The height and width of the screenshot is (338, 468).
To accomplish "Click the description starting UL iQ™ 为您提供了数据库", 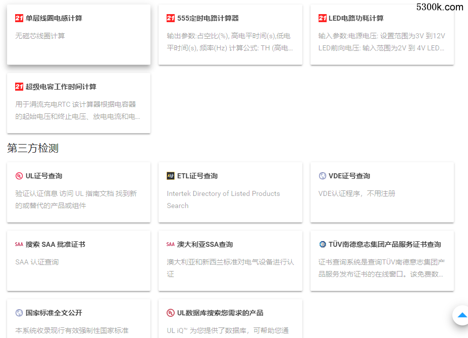I will click(x=228, y=330).
